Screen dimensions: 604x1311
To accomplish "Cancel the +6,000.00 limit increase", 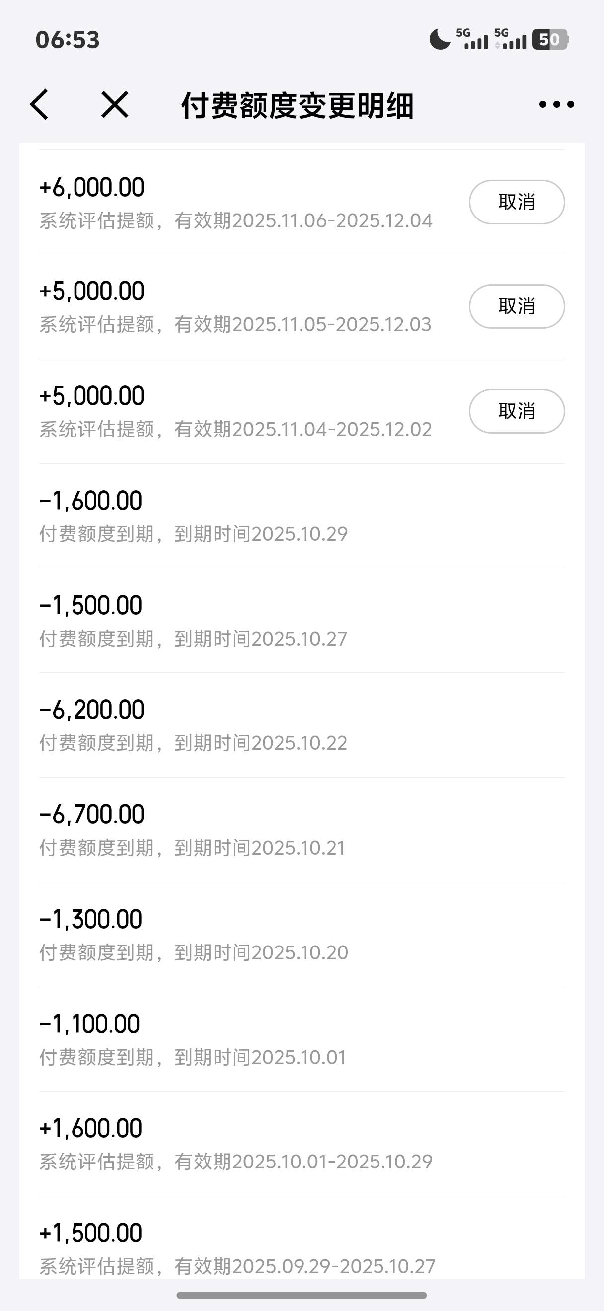I will 517,202.
